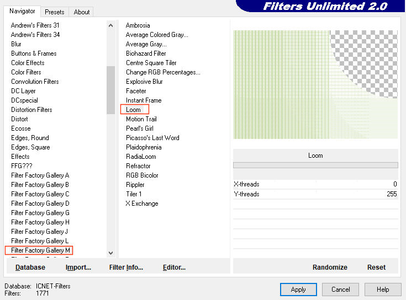Viewport: 406px width, 300px height.
Task: Choose the Instant Frame filter
Action: [x=144, y=100]
